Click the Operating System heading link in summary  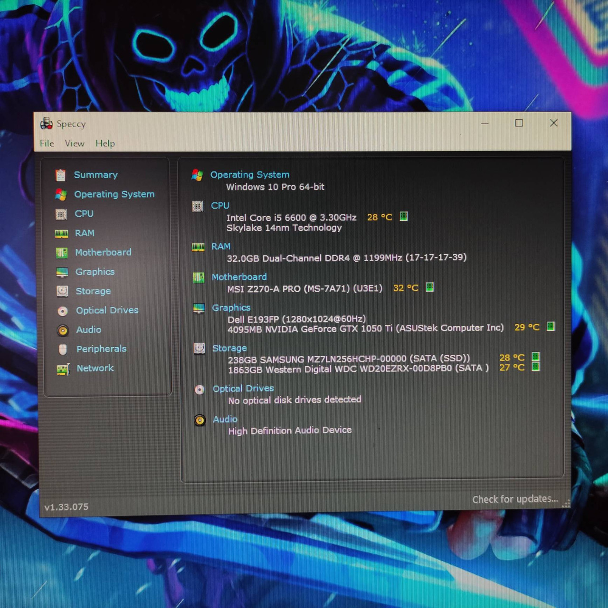(x=250, y=175)
